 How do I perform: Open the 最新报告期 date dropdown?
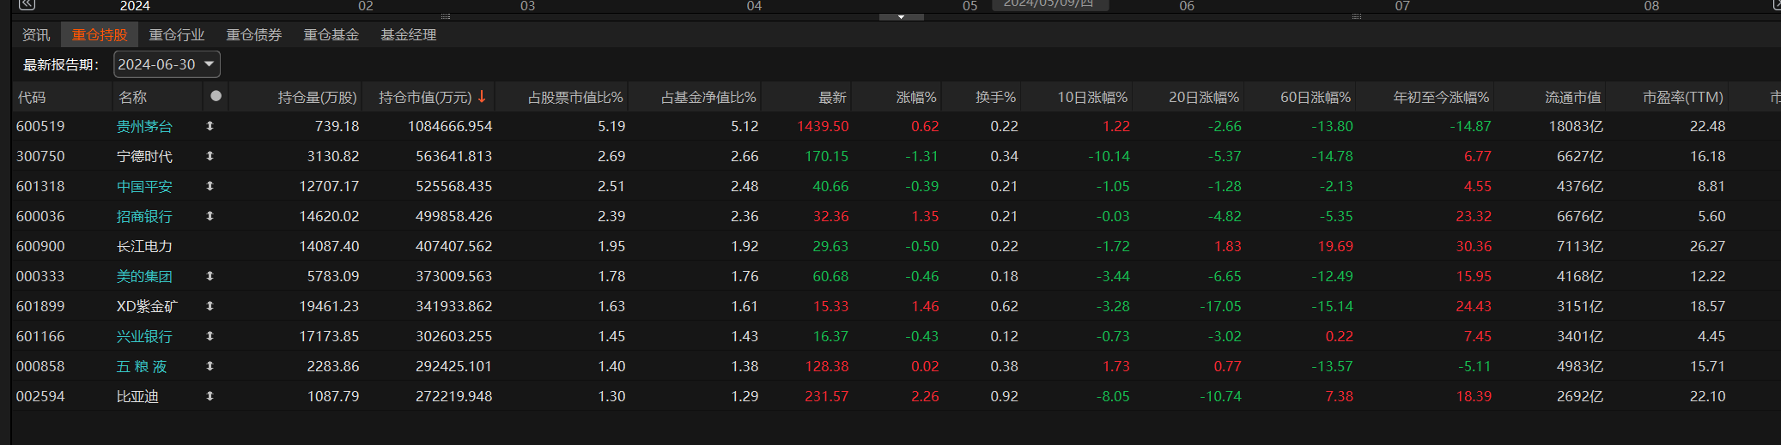tap(167, 64)
